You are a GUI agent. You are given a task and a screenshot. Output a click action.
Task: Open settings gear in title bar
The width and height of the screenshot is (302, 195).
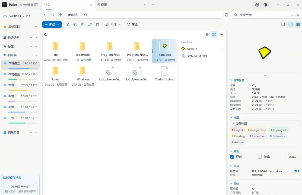[x=257, y=5]
